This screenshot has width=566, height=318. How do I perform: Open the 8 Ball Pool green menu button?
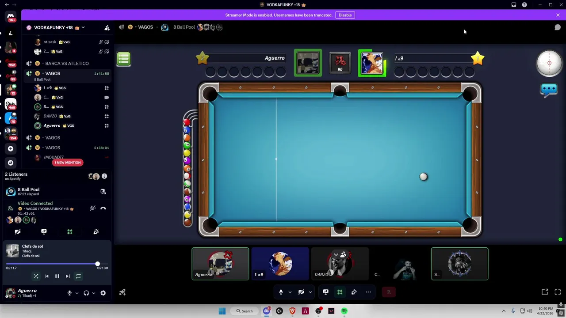click(x=124, y=59)
